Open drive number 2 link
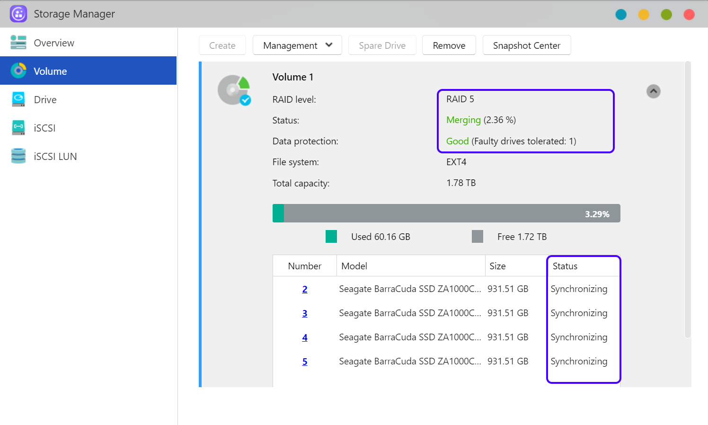 [305, 289]
